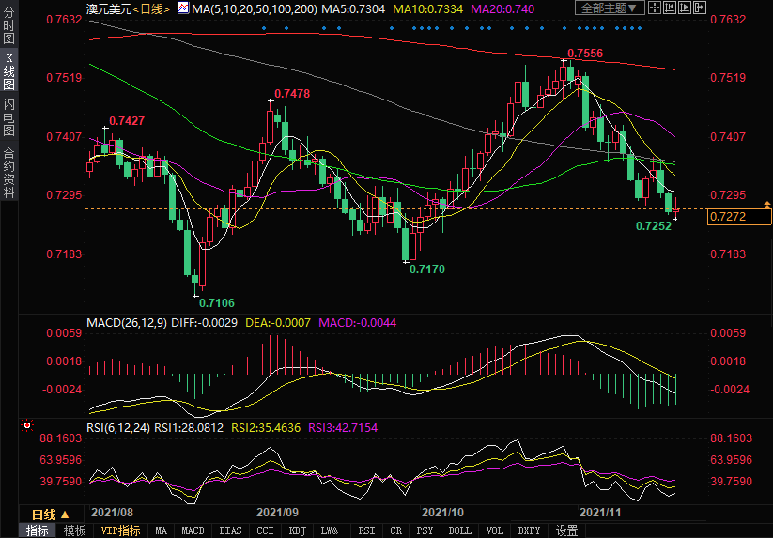
Task: Switch to 分时图 side tab
Action: click(8, 30)
